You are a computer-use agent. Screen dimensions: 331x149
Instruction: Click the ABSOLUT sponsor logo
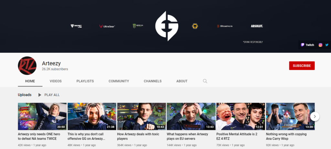point(257,26)
